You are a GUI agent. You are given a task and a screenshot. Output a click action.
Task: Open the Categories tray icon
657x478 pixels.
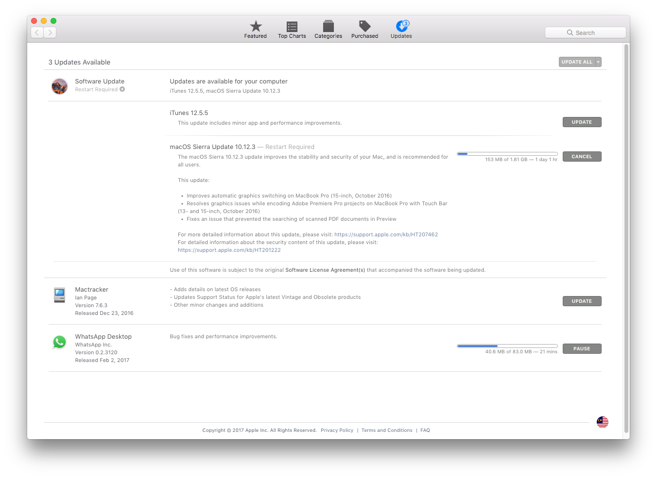(328, 26)
